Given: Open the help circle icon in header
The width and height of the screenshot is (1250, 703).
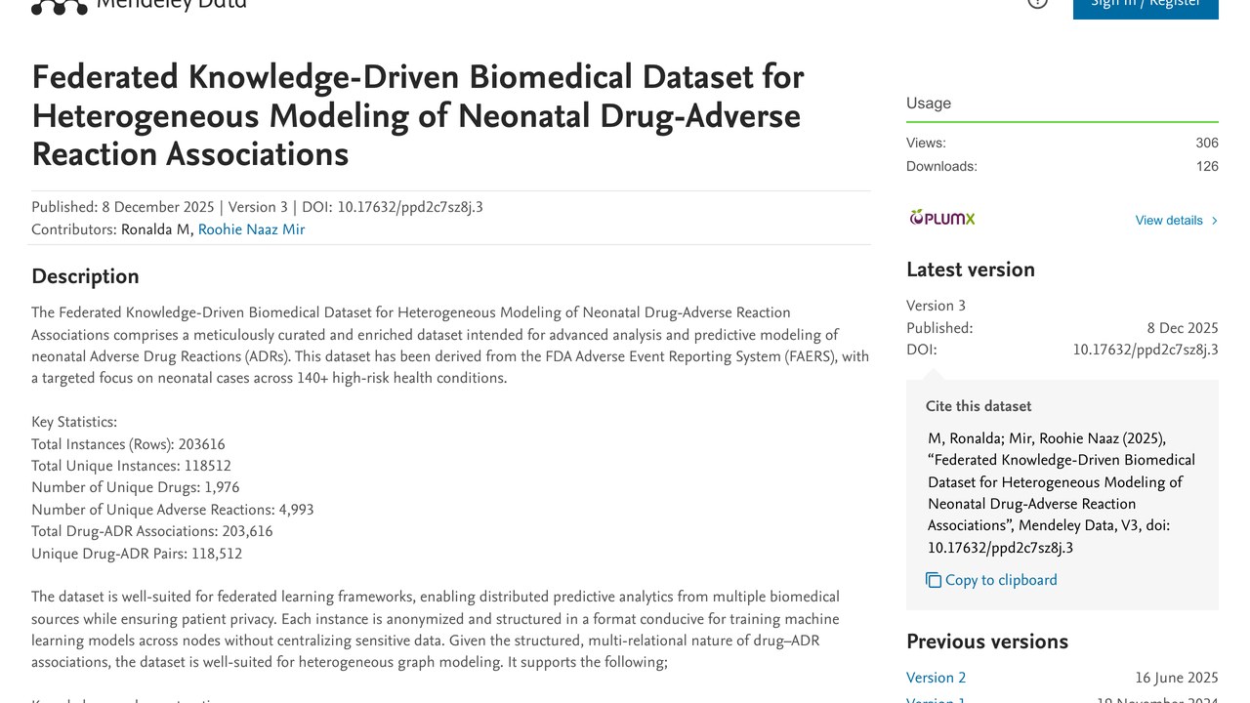Looking at the screenshot, I should [1038, 3].
